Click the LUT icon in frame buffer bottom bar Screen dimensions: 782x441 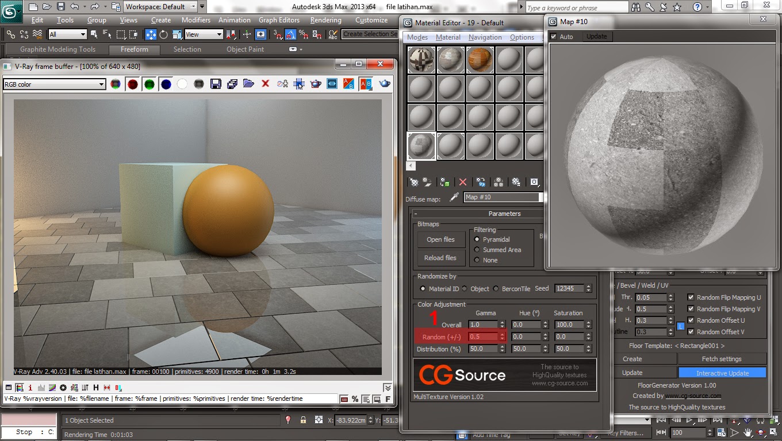tap(85, 388)
